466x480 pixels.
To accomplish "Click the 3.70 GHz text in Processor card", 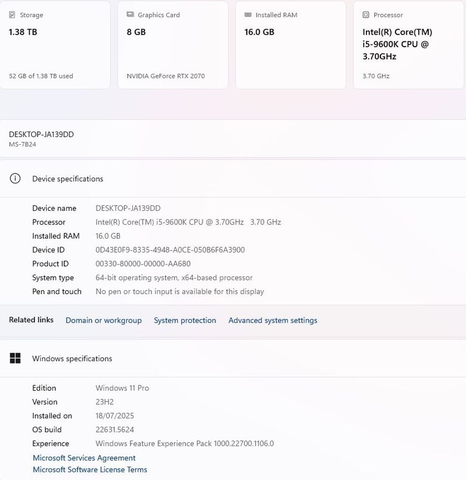I will [376, 76].
